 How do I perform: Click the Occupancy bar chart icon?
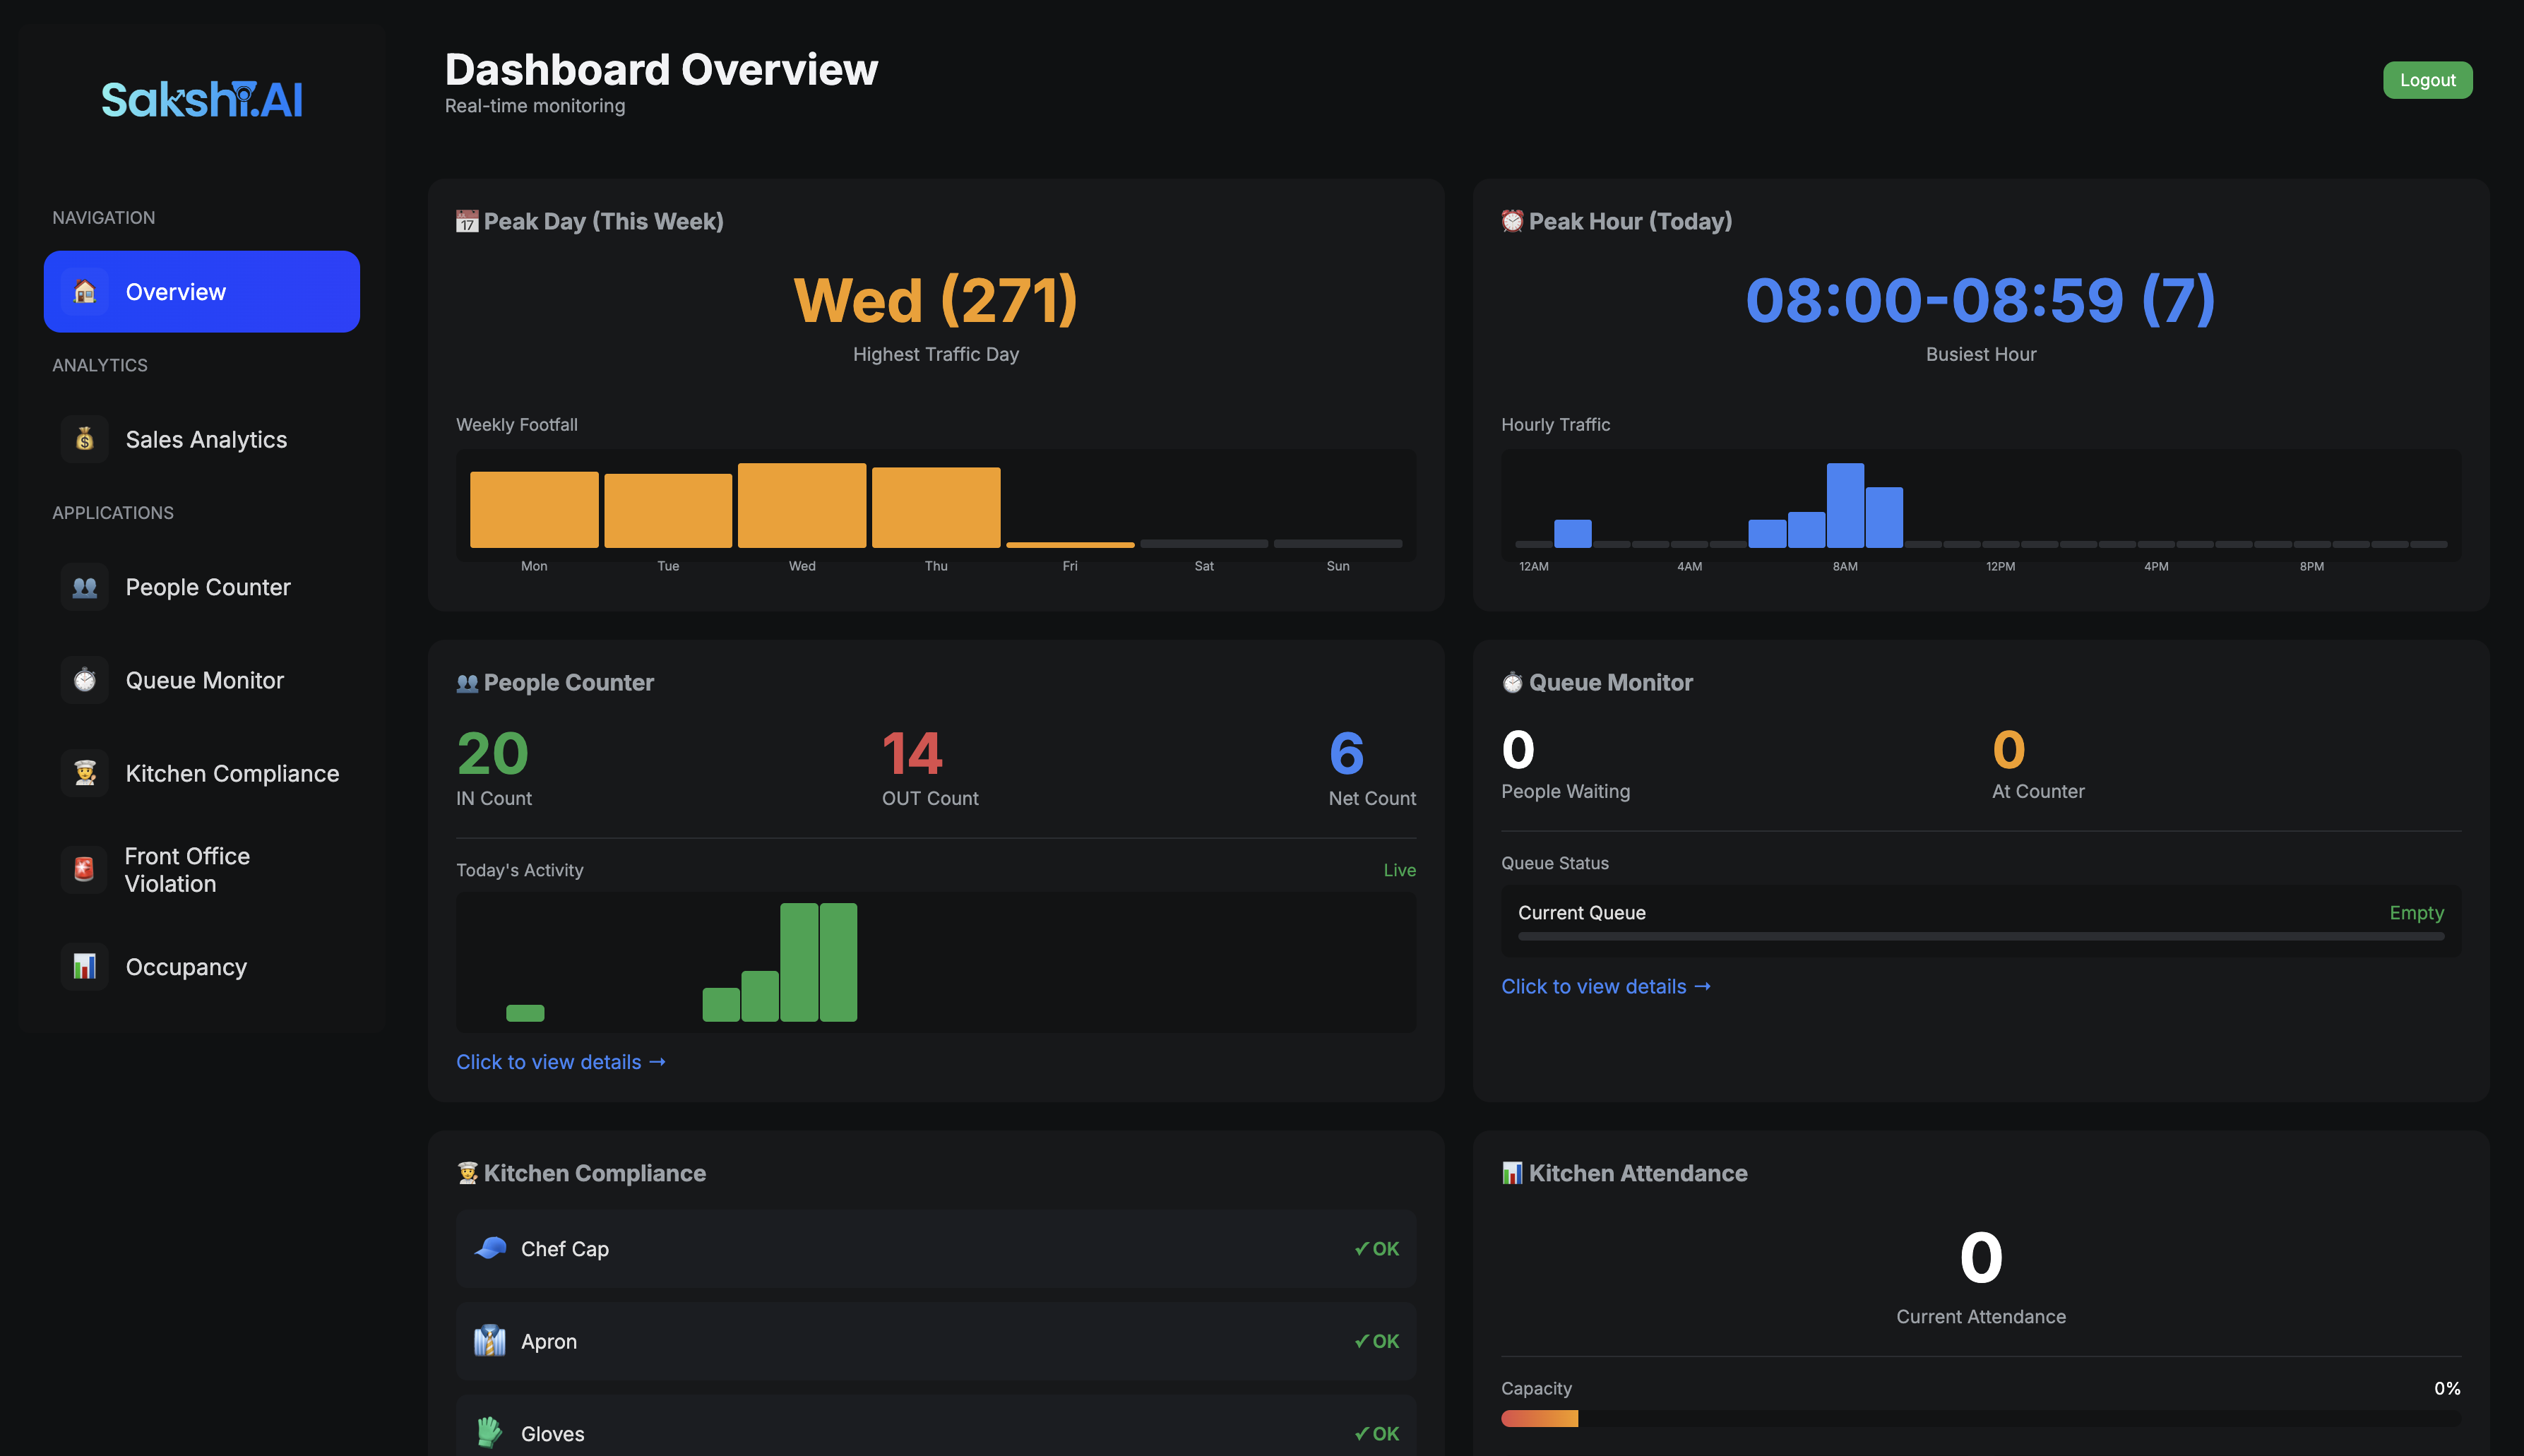tap(85, 966)
